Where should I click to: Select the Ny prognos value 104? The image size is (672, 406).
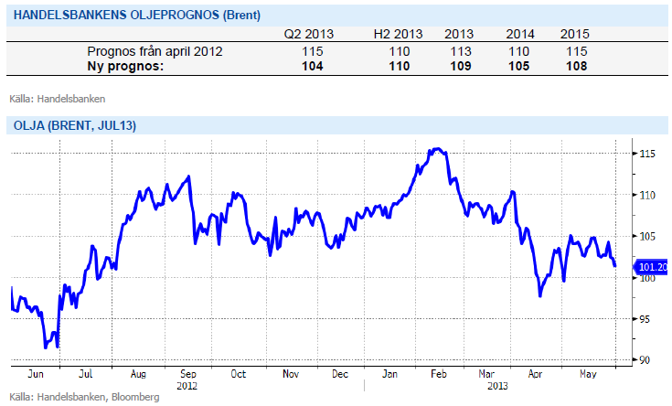311,66
